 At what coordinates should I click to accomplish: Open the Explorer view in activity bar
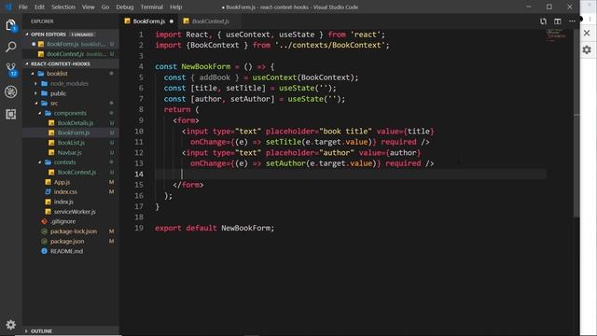10,25
